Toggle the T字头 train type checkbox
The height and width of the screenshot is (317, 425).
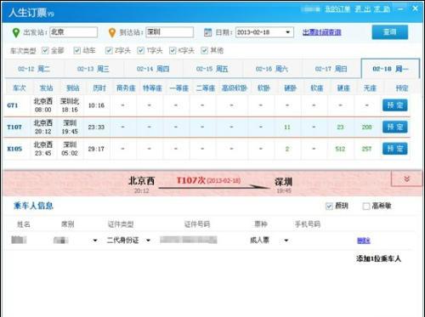pos(140,50)
